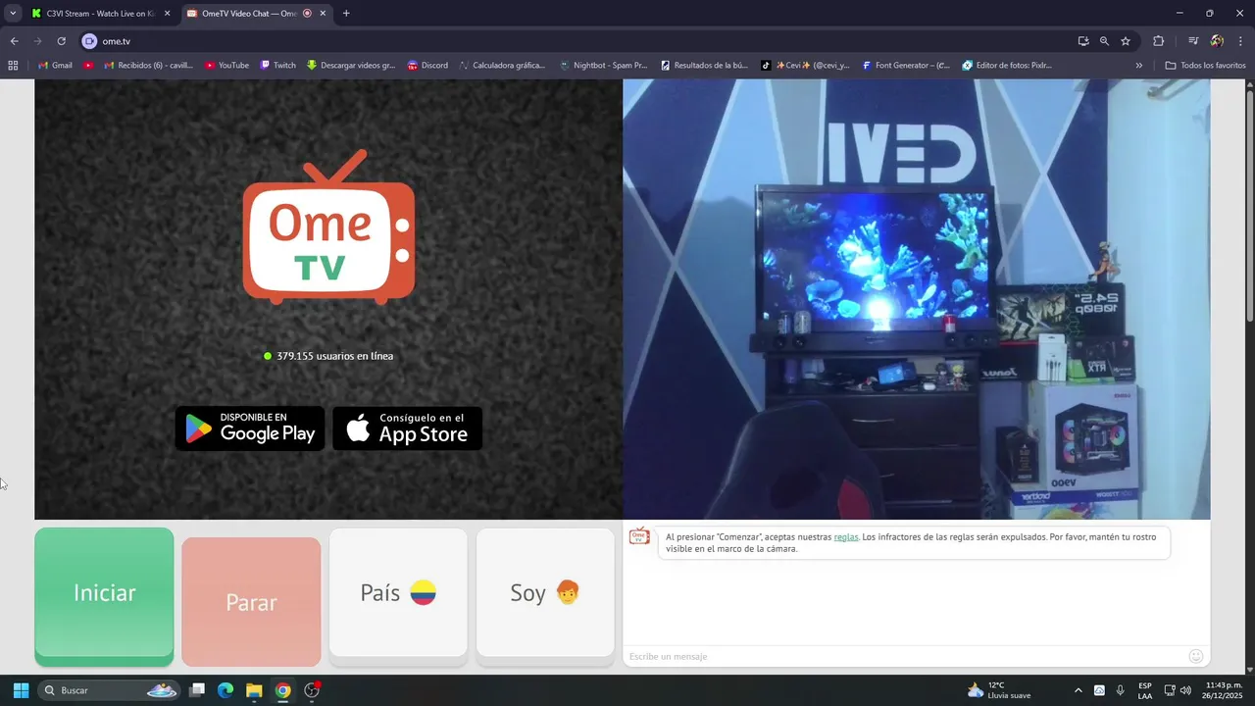This screenshot has width=1255, height=706.
Task: Switch the ESP LAA input language
Action: coord(1145,690)
